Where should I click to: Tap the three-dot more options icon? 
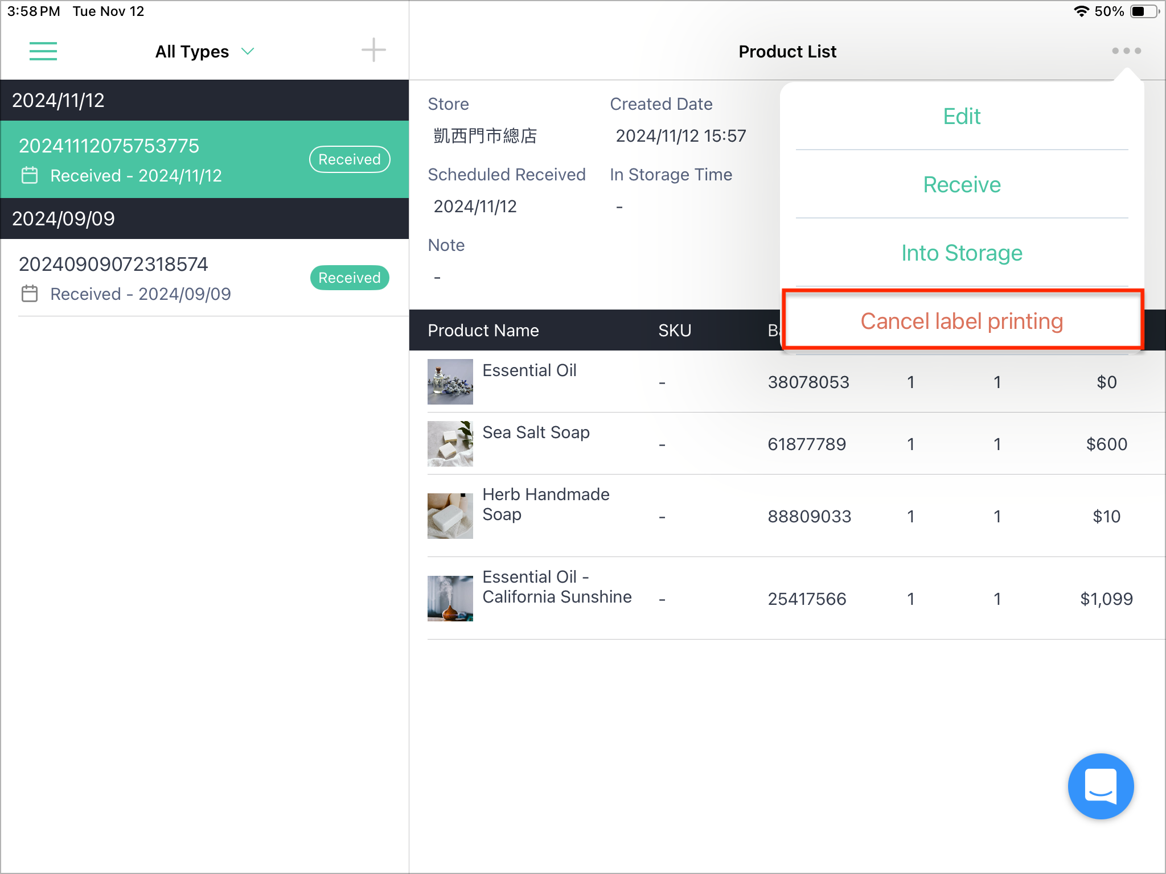point(1126,51)
